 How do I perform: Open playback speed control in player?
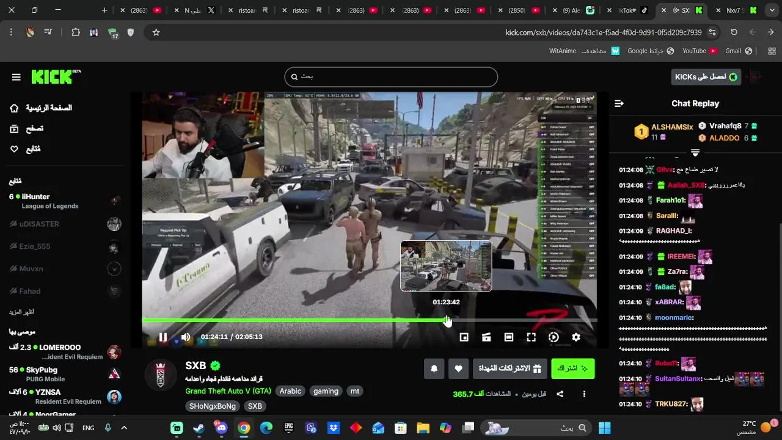coord(554,337)
